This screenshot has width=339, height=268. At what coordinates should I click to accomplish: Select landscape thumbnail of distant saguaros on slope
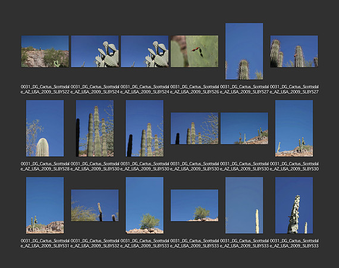pos(244,129)
